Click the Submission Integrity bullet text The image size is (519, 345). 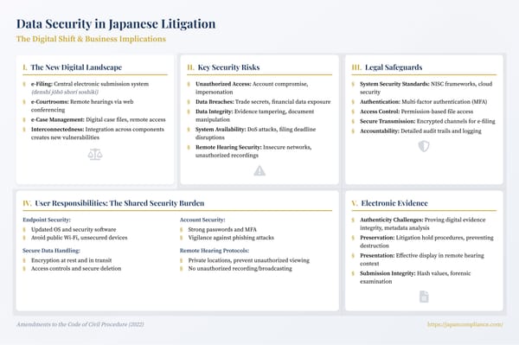pos(415,278)
